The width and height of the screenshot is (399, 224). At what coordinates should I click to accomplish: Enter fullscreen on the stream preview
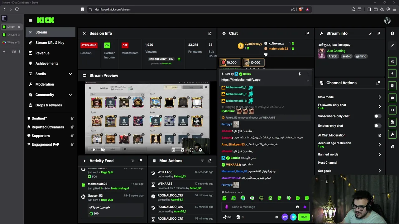point(191,150)
